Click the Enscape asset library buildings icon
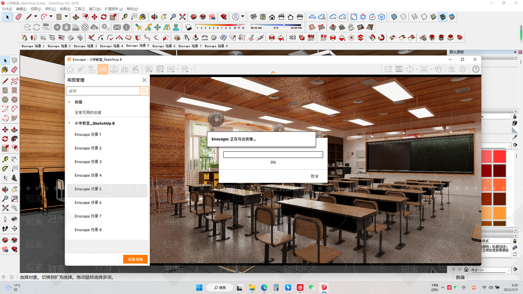The height and width of the screenshot is (294, 523). (x=125, y=69)
